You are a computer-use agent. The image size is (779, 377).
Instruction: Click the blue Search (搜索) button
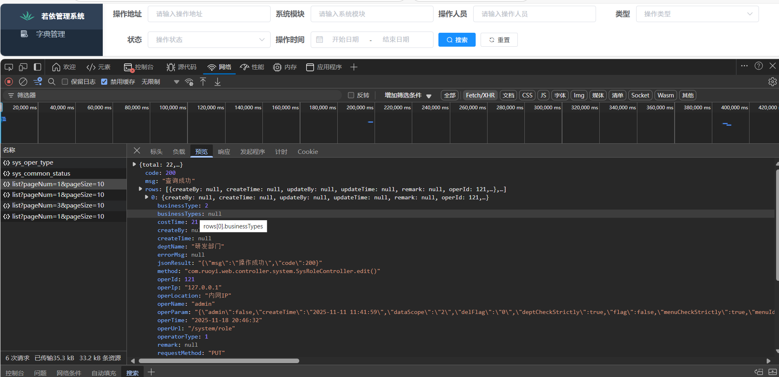point(457,40)
